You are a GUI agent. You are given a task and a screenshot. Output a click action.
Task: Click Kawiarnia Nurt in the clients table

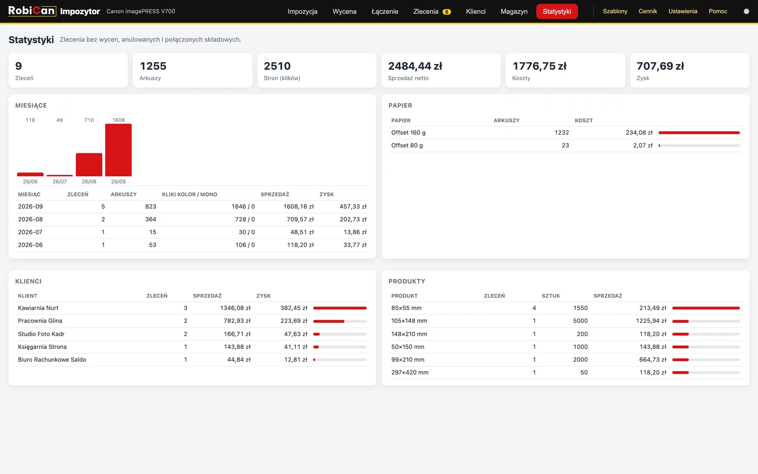coord(38,308)
